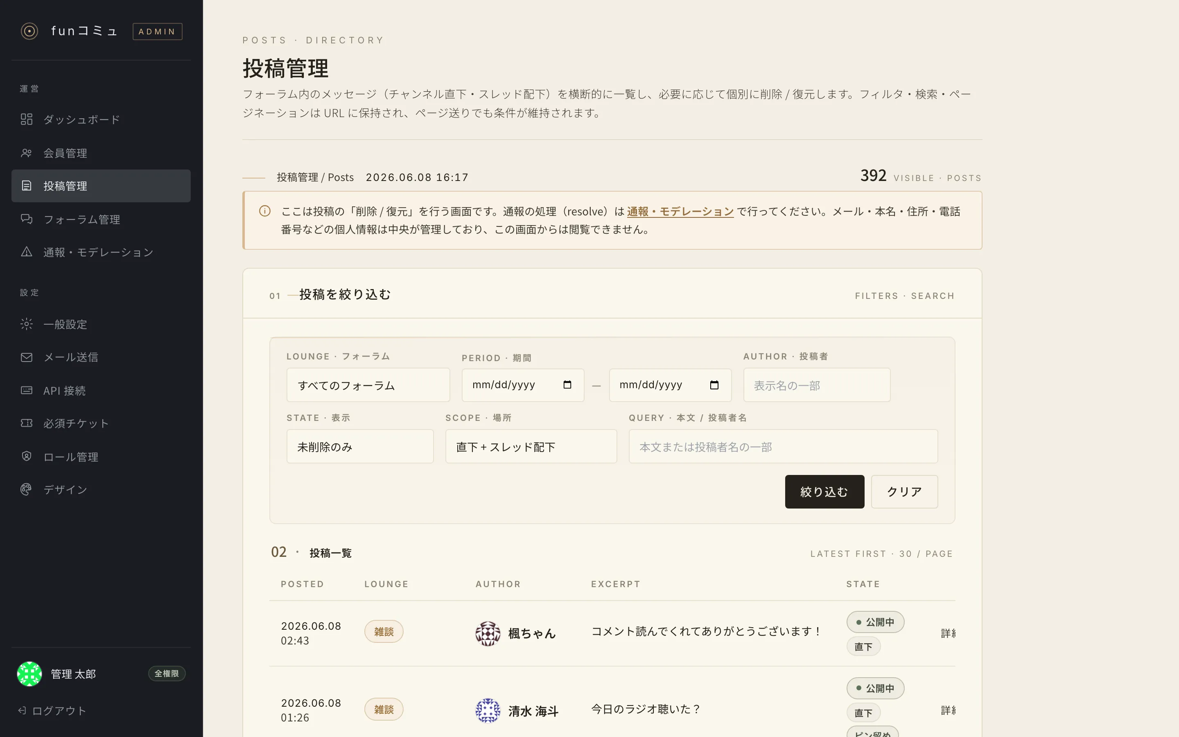Open フォーラム管理 in the sidebar

tap(101, 219)
